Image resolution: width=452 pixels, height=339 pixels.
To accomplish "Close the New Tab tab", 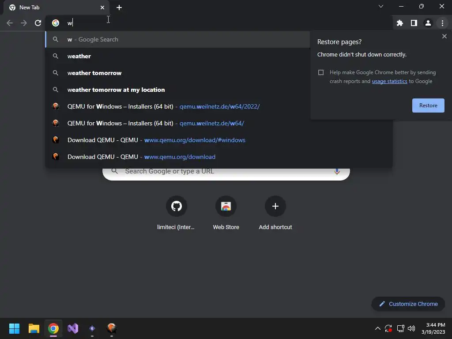I will tap(102, 8).
